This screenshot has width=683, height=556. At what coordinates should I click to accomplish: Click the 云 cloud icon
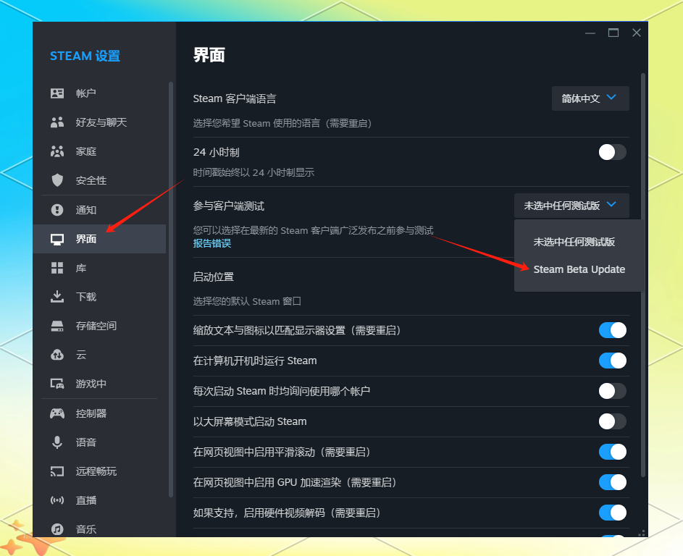click(57, 355)
